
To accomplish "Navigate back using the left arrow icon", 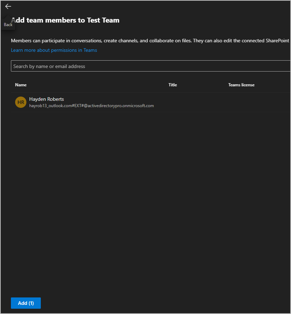I will coord(8,6).
